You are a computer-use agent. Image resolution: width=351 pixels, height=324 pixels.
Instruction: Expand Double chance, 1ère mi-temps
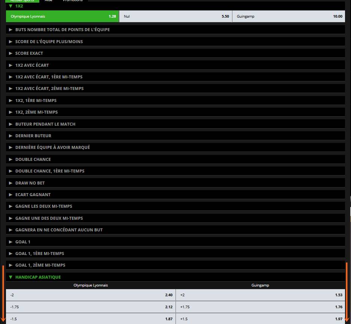click(175, 171)
